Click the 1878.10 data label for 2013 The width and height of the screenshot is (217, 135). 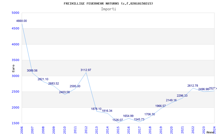click(96, 109)
